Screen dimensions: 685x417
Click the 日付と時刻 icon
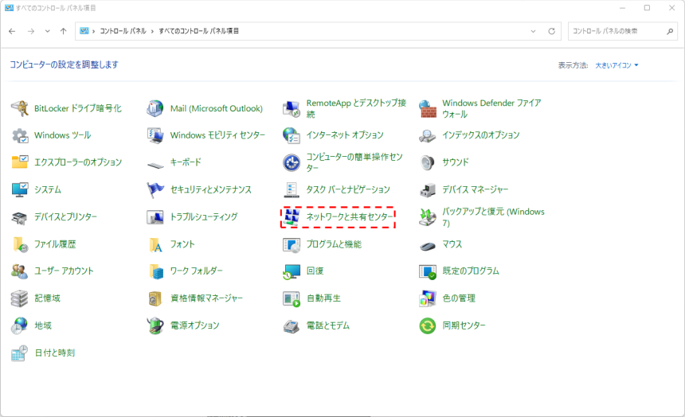tap(20, 353)
